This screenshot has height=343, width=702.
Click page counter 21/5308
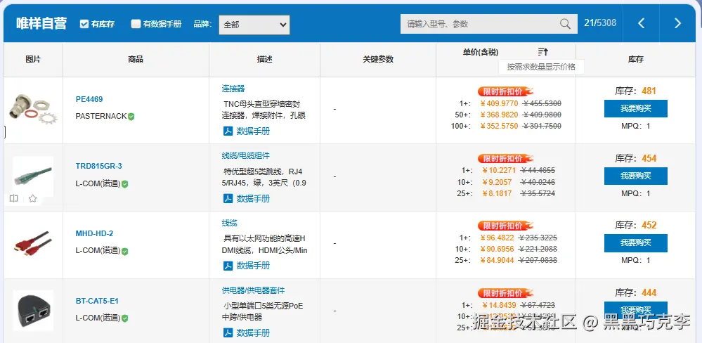point(600,22)
